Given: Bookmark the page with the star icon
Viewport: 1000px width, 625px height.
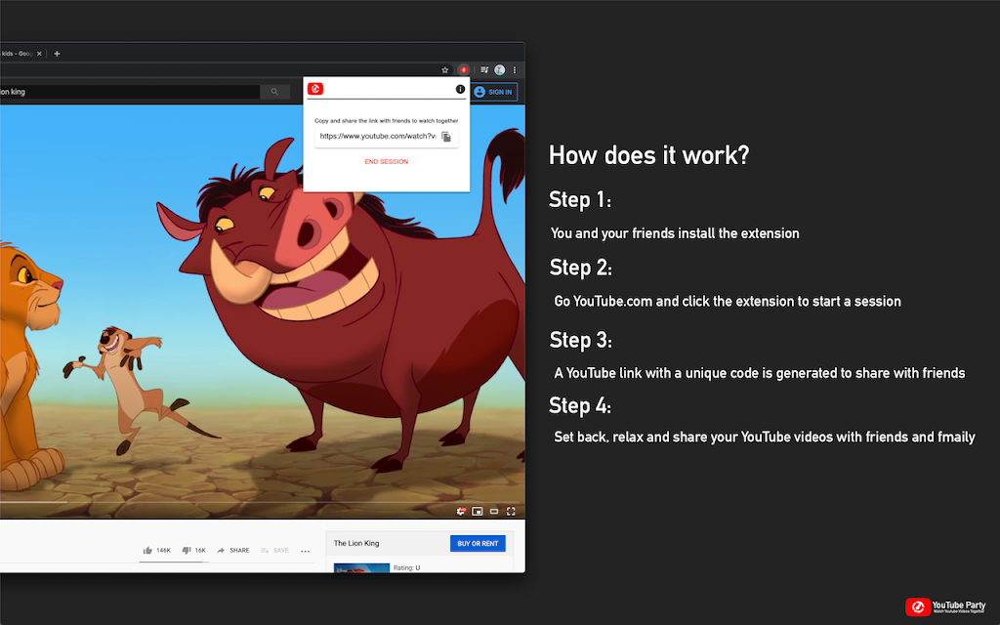Looking at the screenshot, I should click(x=445, y=70).
